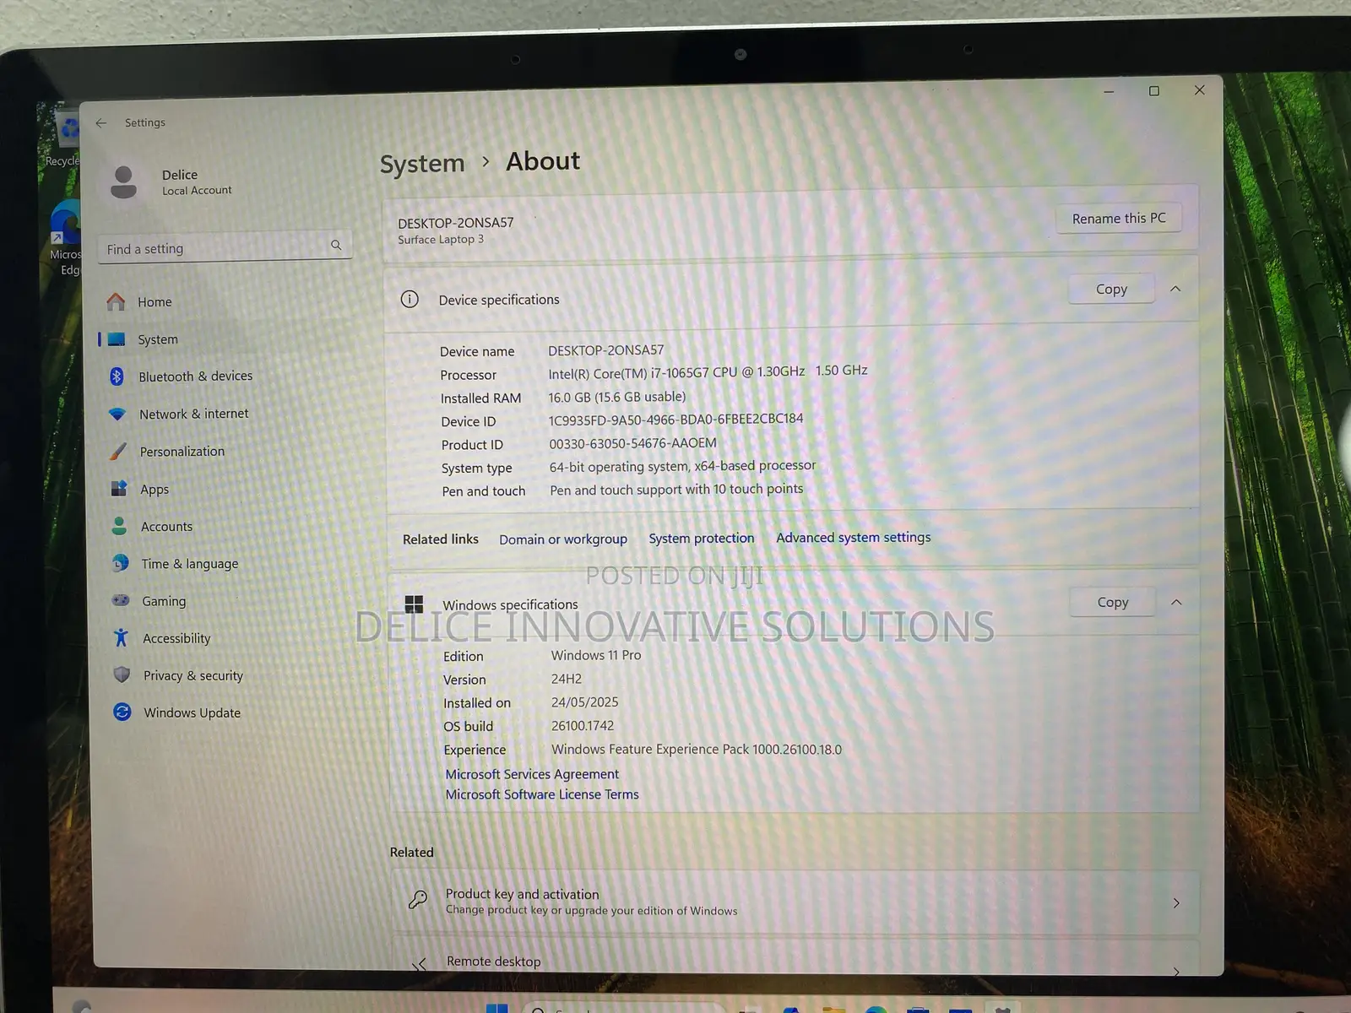
Task: Click the Accounts person icon
Action: [x=119, y=526]
